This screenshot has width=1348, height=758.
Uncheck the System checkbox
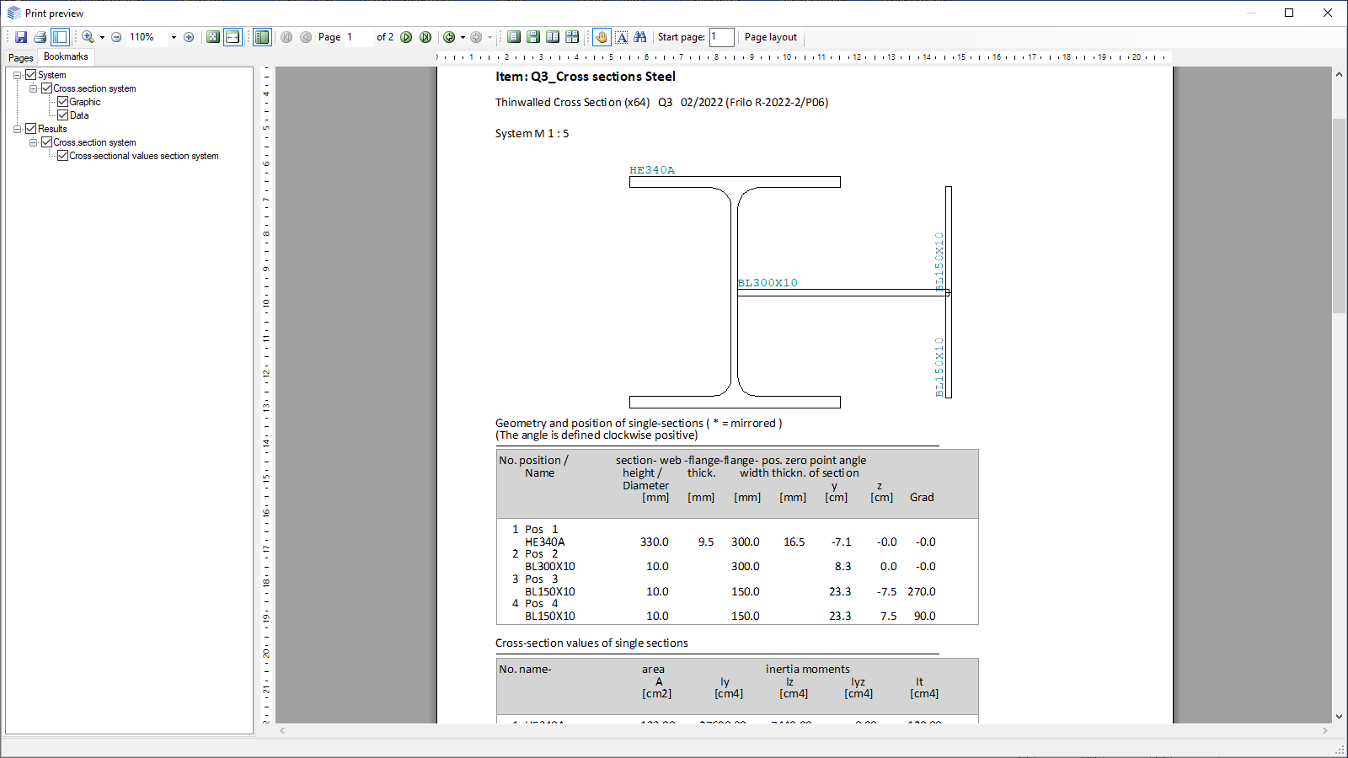[31, 75]
